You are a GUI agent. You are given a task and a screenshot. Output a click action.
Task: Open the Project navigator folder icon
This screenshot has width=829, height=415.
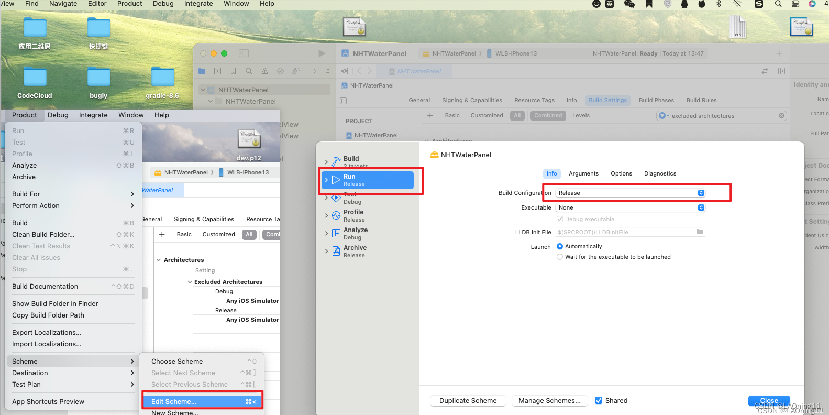(x=202, y=71)
